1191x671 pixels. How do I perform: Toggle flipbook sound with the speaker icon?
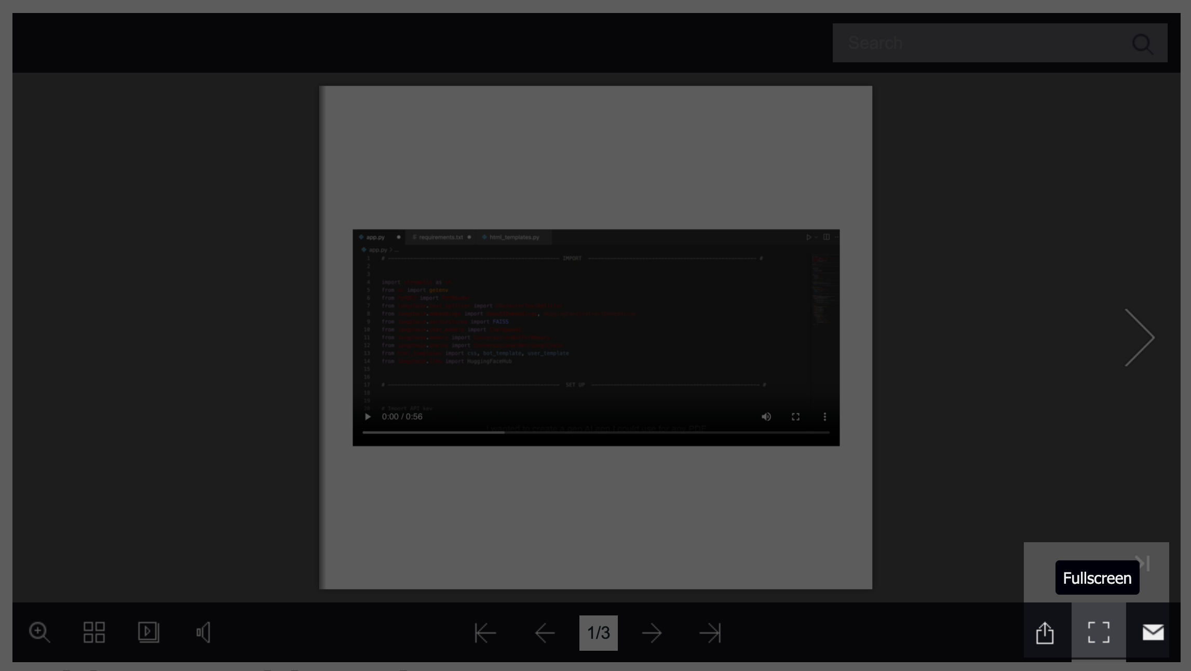pyautogui.click(x=204, y=632)
